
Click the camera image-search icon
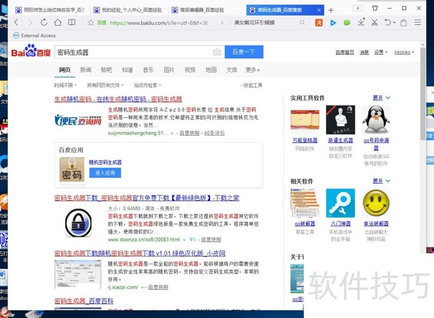[216, 52]
